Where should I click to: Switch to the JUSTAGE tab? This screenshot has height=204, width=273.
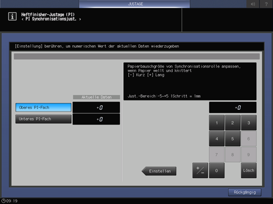pyautogui.click(x=135, y=4)
